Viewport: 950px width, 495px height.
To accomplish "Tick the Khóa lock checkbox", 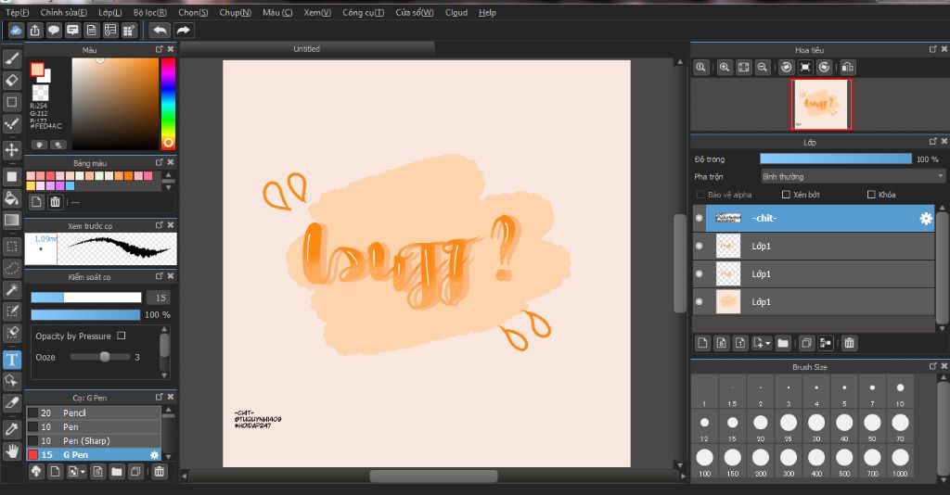I will coord(871,195).
